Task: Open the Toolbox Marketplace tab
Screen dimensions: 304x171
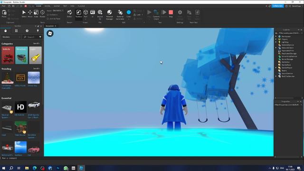Action: (5, 31)
